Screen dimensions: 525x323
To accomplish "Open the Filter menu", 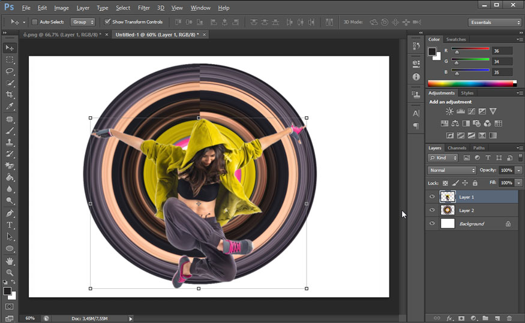I will (x=143, y=8).
